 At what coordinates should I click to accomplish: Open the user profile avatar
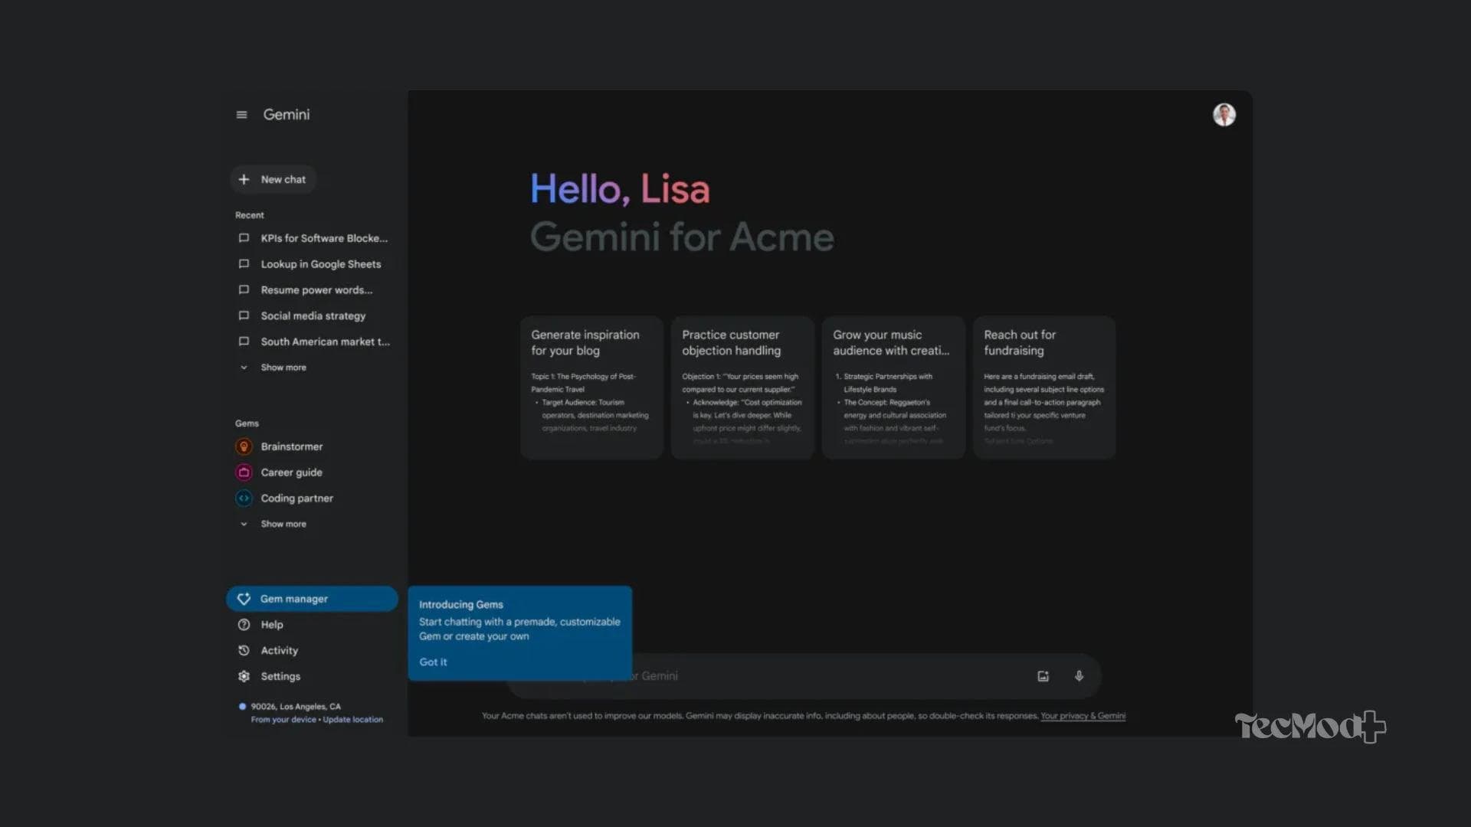1224,115
